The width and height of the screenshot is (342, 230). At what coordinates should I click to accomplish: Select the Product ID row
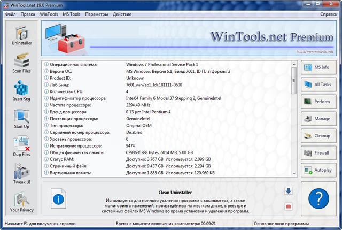(x=166, y=78)
